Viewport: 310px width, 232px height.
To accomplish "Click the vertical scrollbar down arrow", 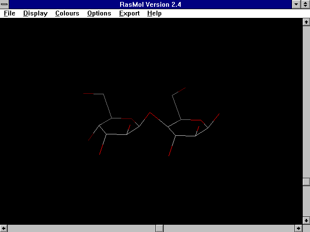I will pos(306,220).
